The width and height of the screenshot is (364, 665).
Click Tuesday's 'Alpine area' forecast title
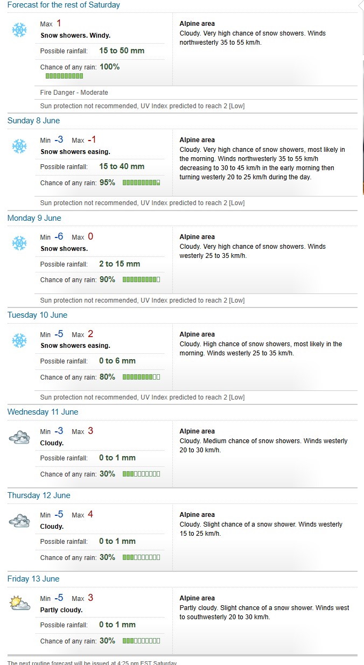[x=197, y=334]
